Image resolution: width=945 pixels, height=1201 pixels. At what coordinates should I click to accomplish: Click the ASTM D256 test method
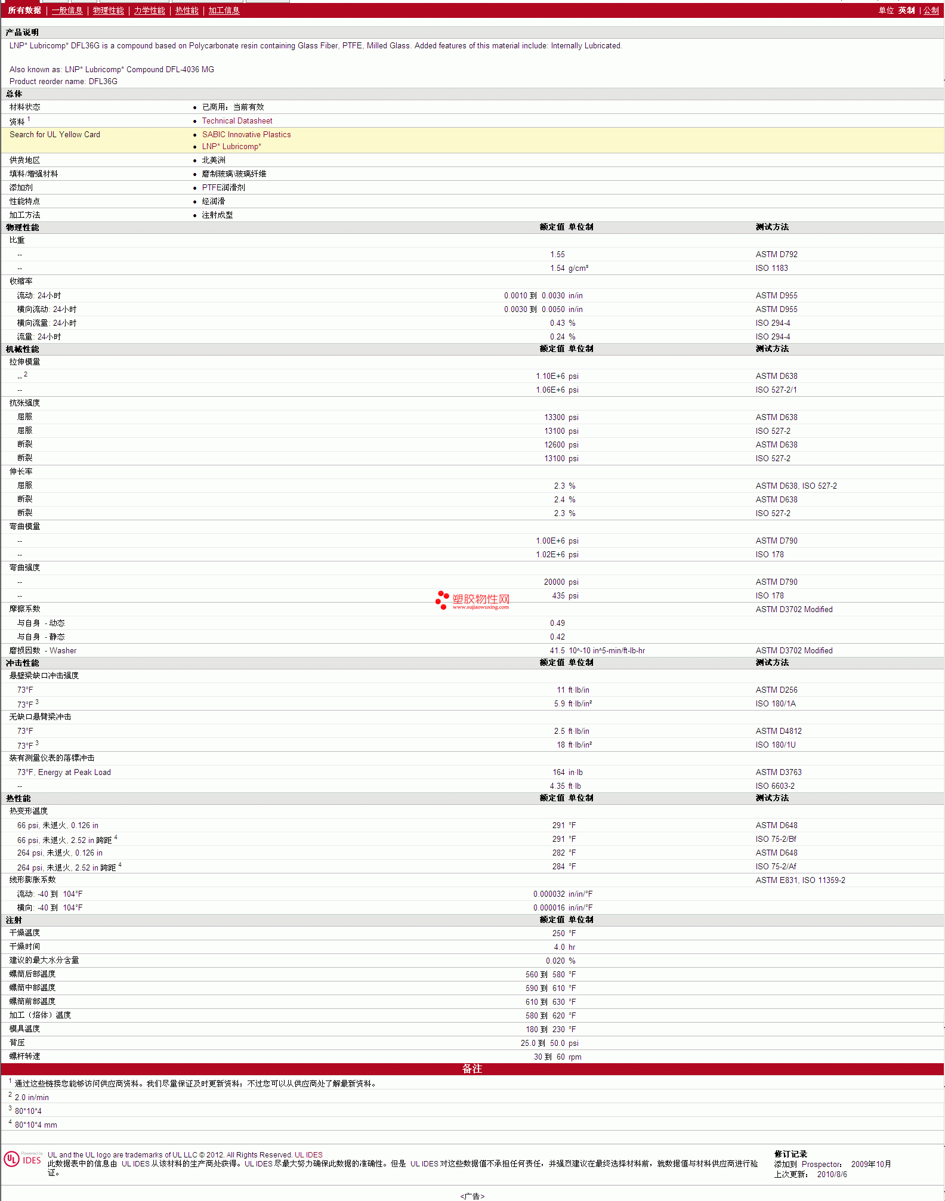pos(776,690)
